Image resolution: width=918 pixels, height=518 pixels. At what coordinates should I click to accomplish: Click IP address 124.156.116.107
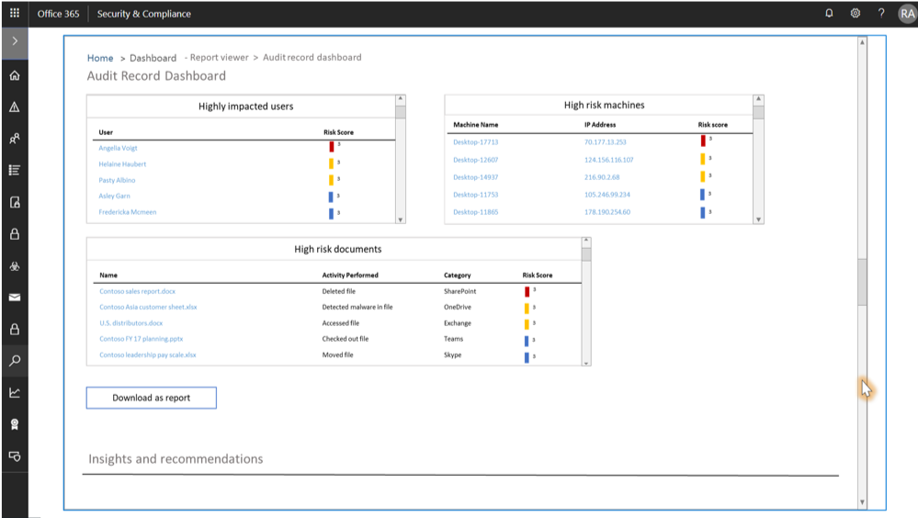tap(608, 160)
